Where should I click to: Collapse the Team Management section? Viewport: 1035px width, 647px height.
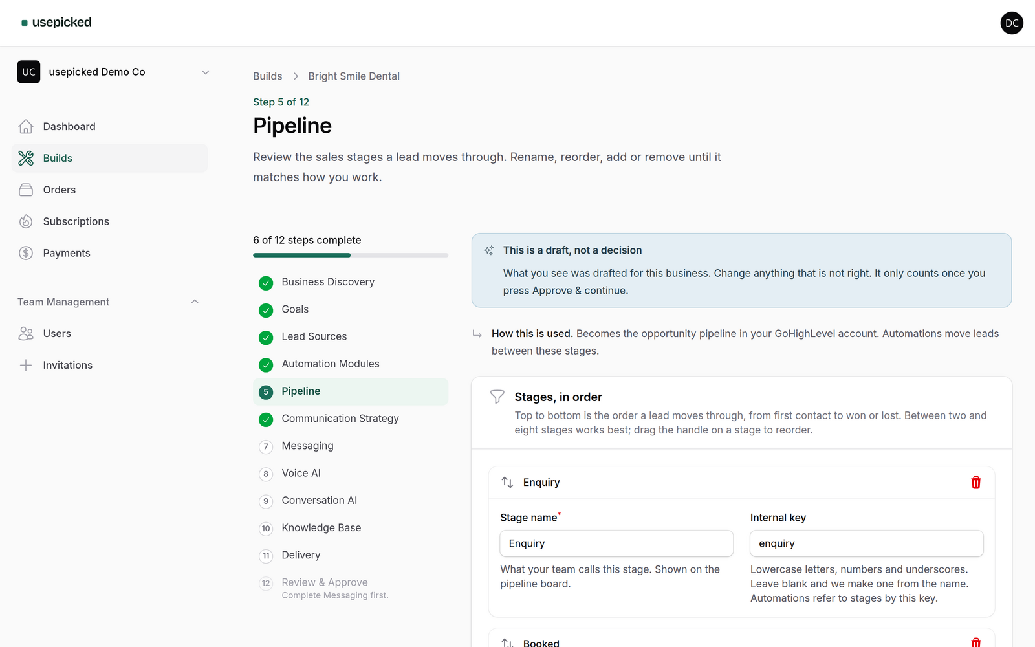tap(195, 302)
